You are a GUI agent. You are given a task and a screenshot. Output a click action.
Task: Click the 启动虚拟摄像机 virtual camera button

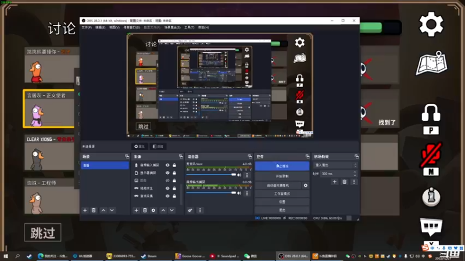click(x=278, y=186)
